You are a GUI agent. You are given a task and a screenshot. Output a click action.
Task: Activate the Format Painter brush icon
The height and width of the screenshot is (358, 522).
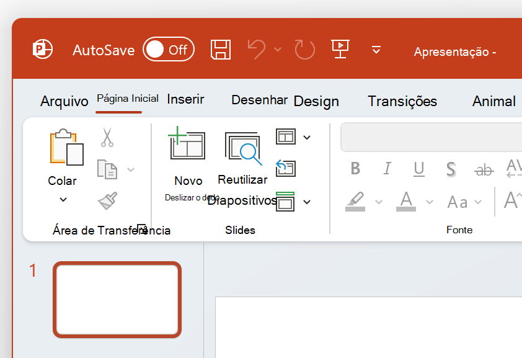coord(107,200)
